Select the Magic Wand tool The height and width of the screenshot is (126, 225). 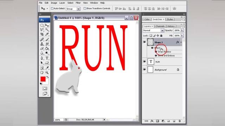click(x=47, y=30)
